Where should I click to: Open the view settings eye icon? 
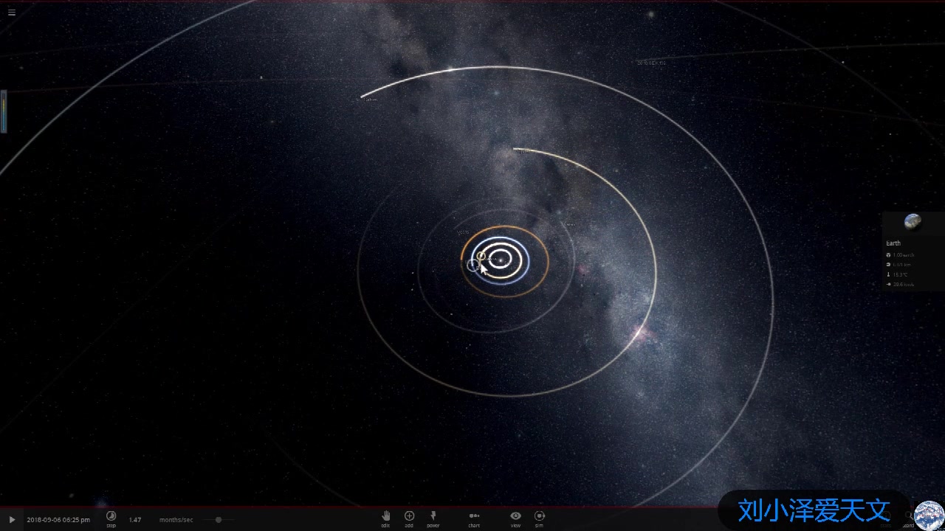pyautogui.click(x=515, y=516)
